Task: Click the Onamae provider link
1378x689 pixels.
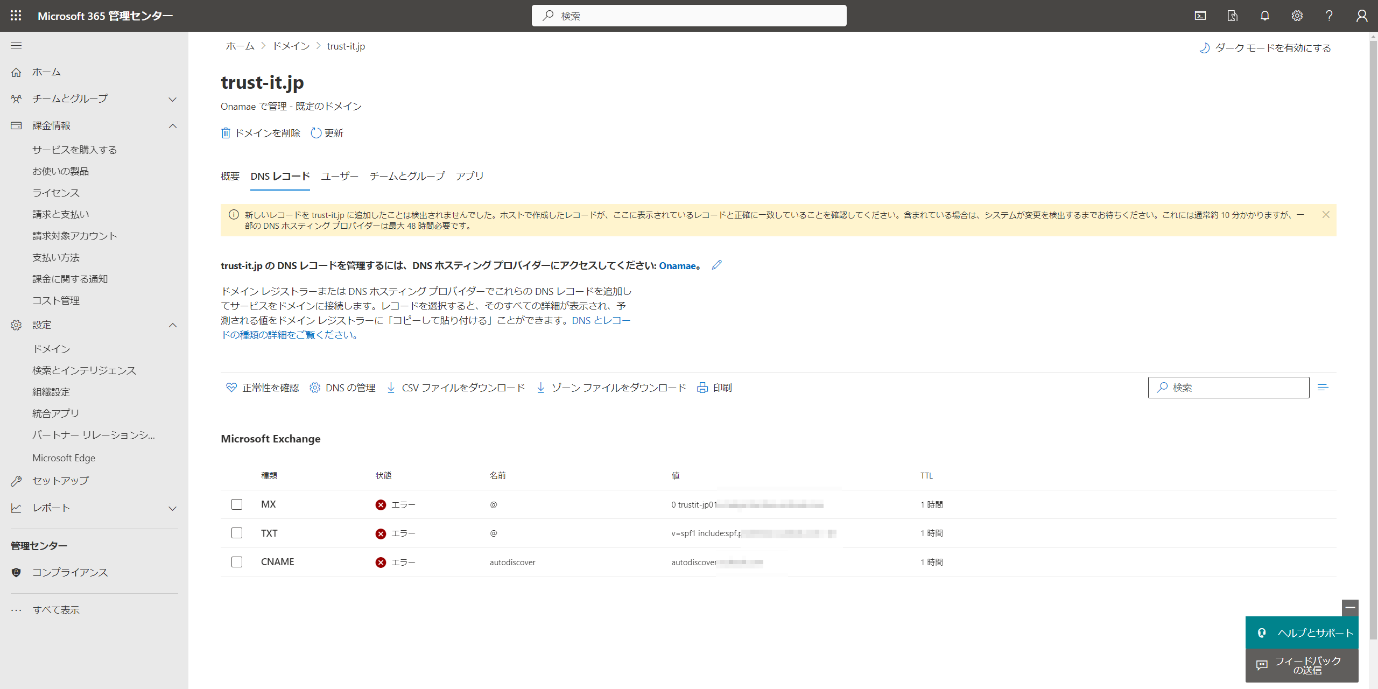Action: (677, 266)
